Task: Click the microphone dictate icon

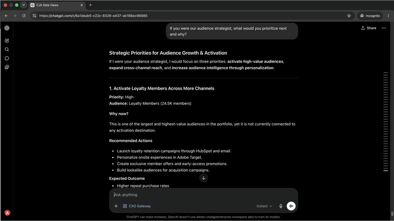Action: pos(281,206)
